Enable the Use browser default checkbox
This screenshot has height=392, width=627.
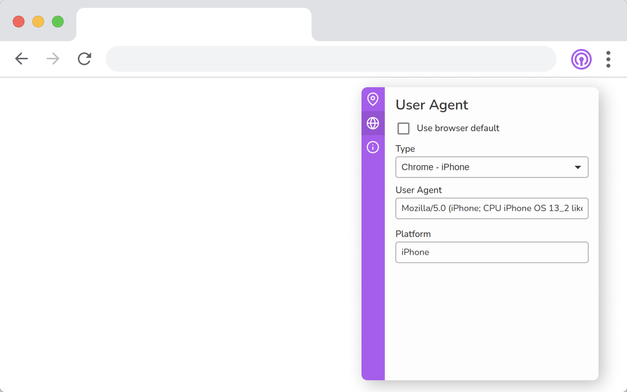(x=404, y=128)
